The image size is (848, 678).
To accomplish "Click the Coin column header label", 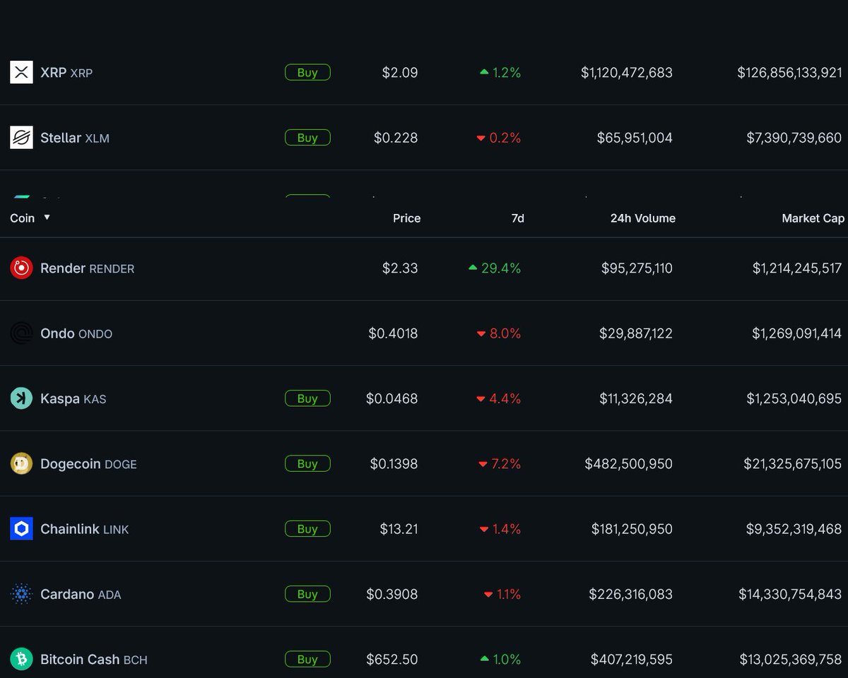I will tap(22, 218).
